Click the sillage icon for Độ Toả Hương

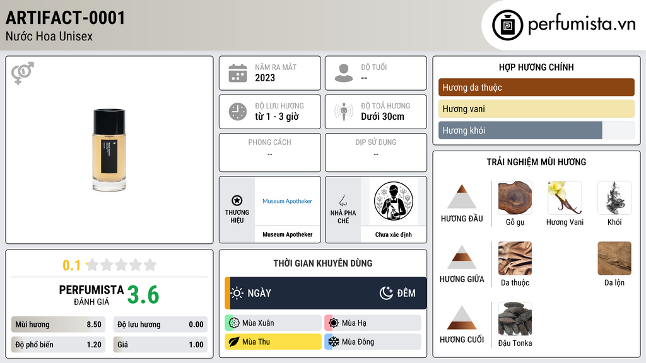point(344,112)
